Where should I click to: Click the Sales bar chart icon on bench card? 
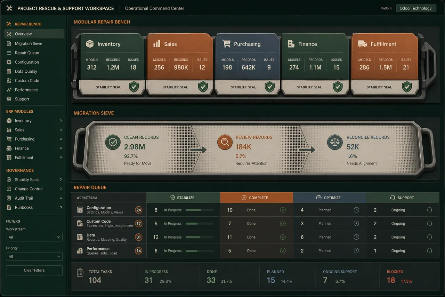(x=157, y=43)
